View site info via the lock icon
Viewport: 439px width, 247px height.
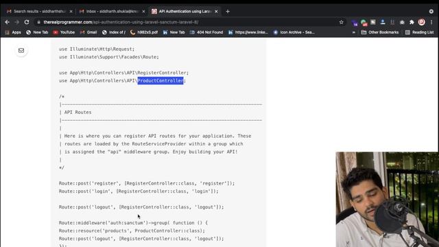tap(39, 22)
